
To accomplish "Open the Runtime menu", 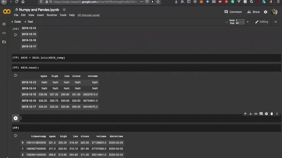I will pyautogui.click(x=52, y=15).
